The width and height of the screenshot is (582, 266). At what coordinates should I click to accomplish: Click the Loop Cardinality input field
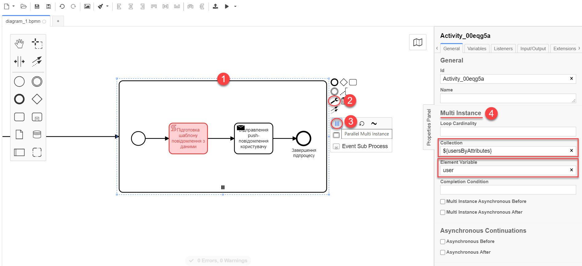point(508,131)
